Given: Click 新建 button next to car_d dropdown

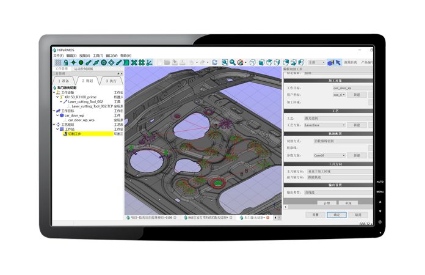Looking at the screenshot, I should coord(357,95).
